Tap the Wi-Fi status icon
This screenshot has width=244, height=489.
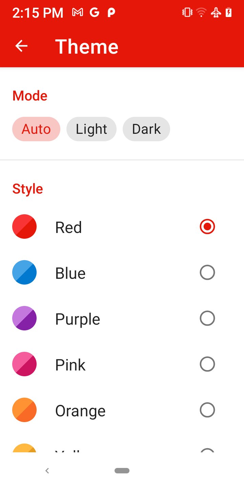coord(201,13)
